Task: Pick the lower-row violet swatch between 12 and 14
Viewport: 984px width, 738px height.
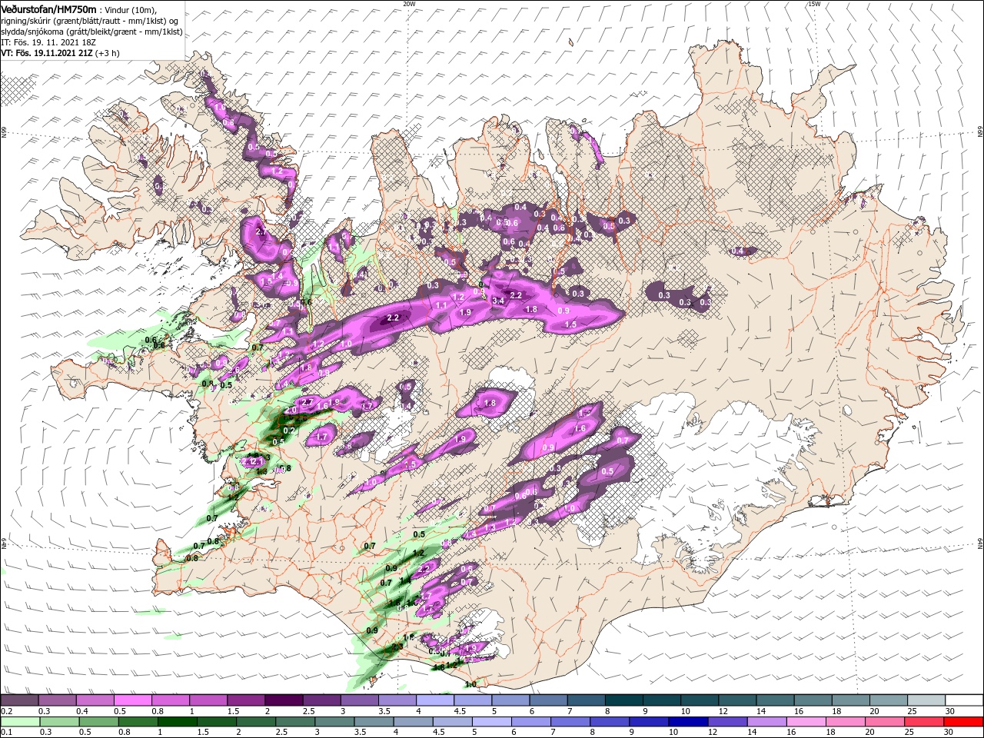Action: click(727, 721)
